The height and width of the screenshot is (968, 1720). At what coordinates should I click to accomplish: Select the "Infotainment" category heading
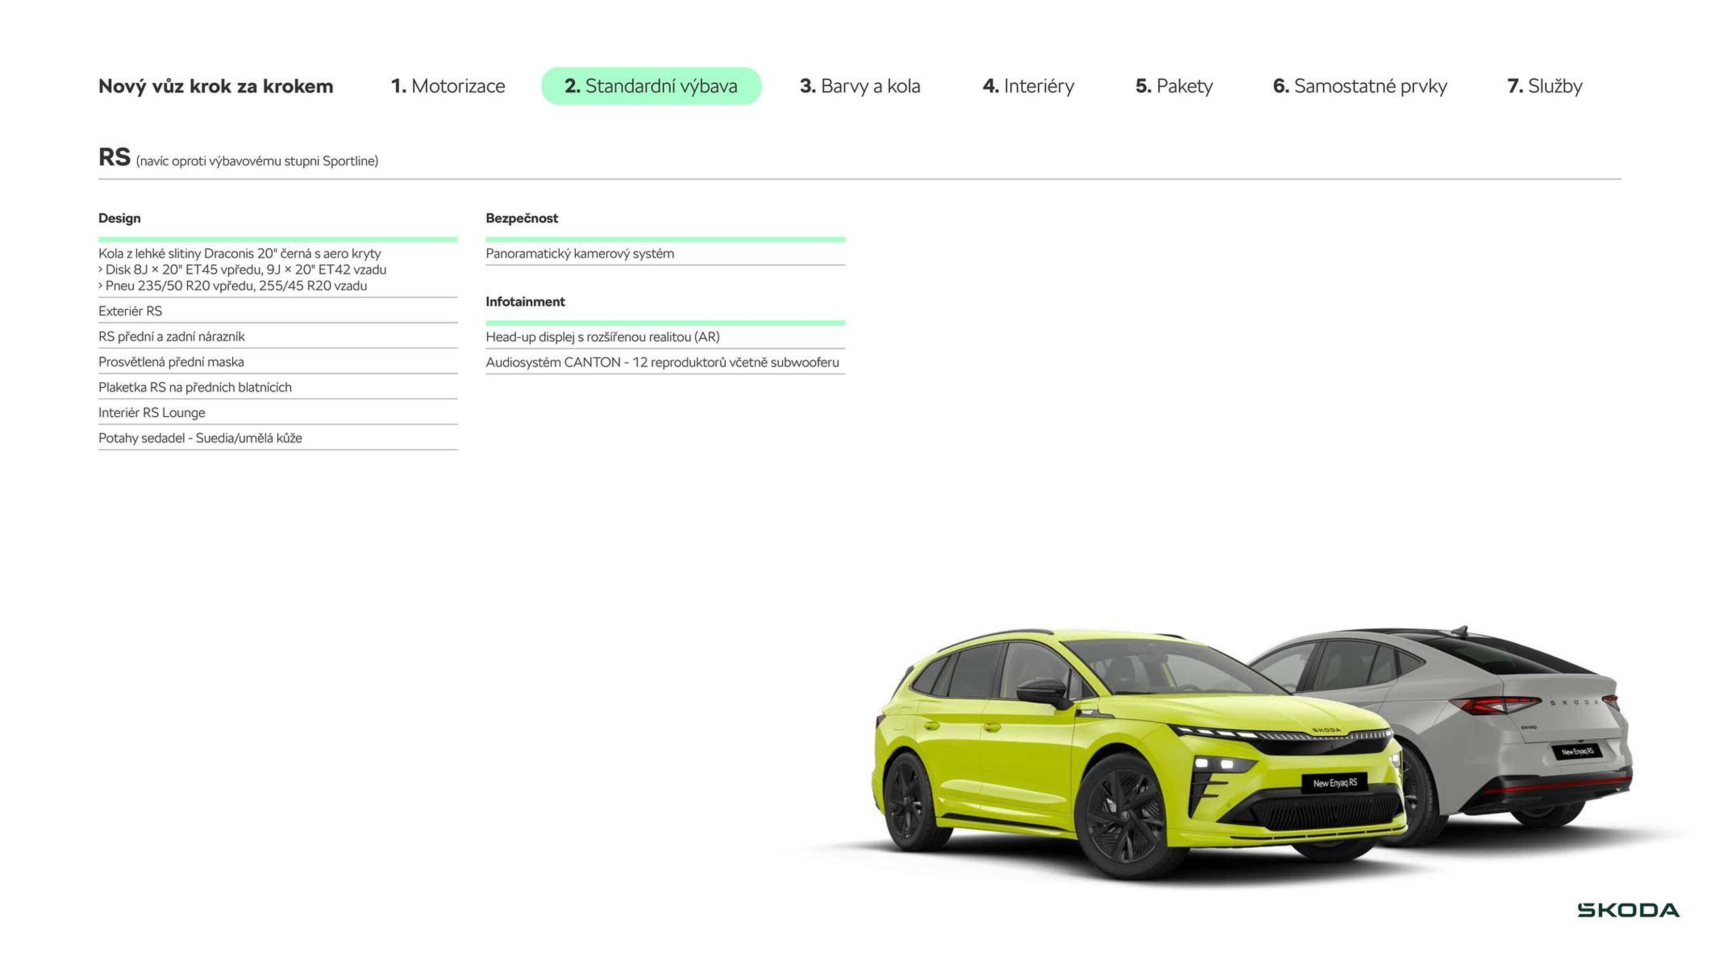pos(525,301)
